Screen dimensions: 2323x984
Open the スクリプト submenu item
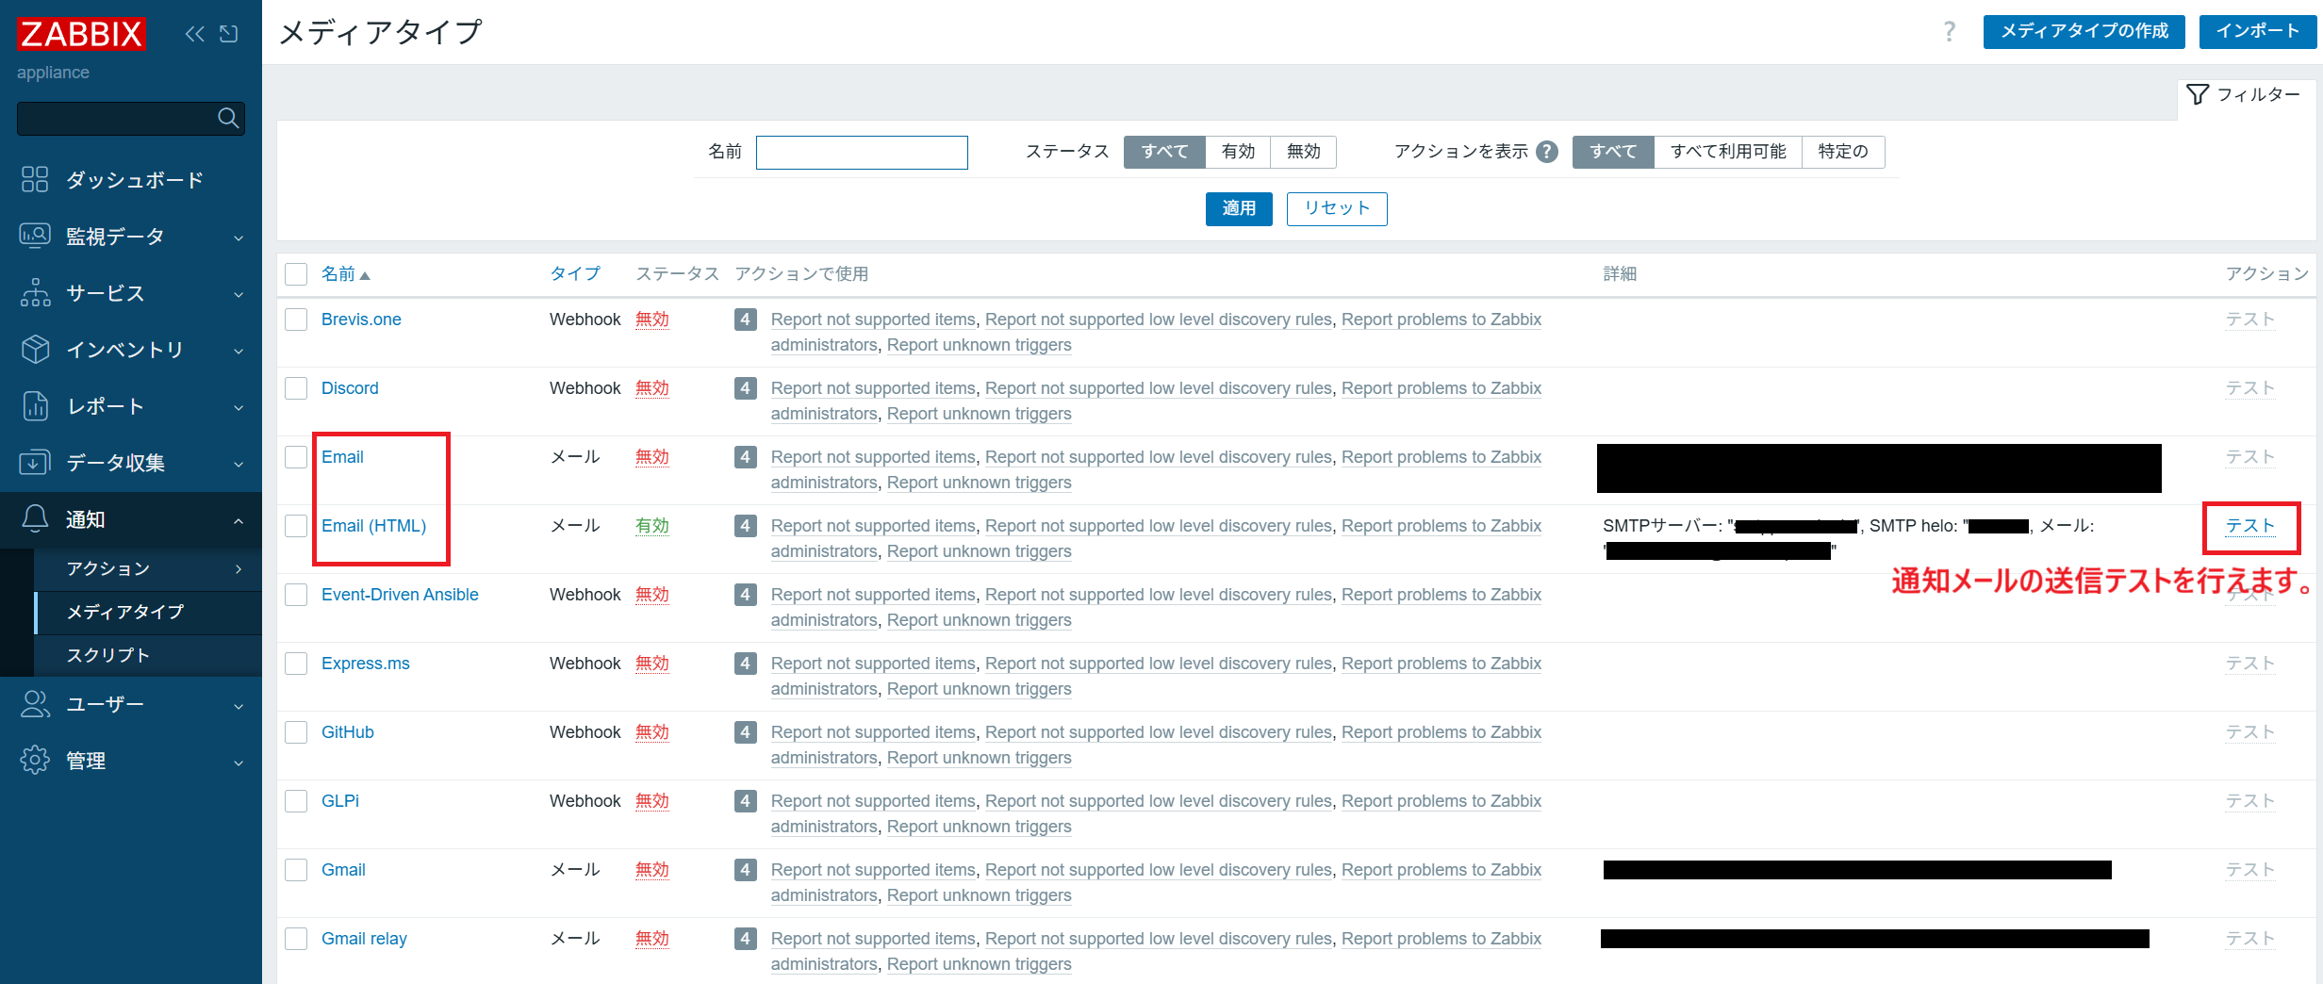click(x=148, y=656)
